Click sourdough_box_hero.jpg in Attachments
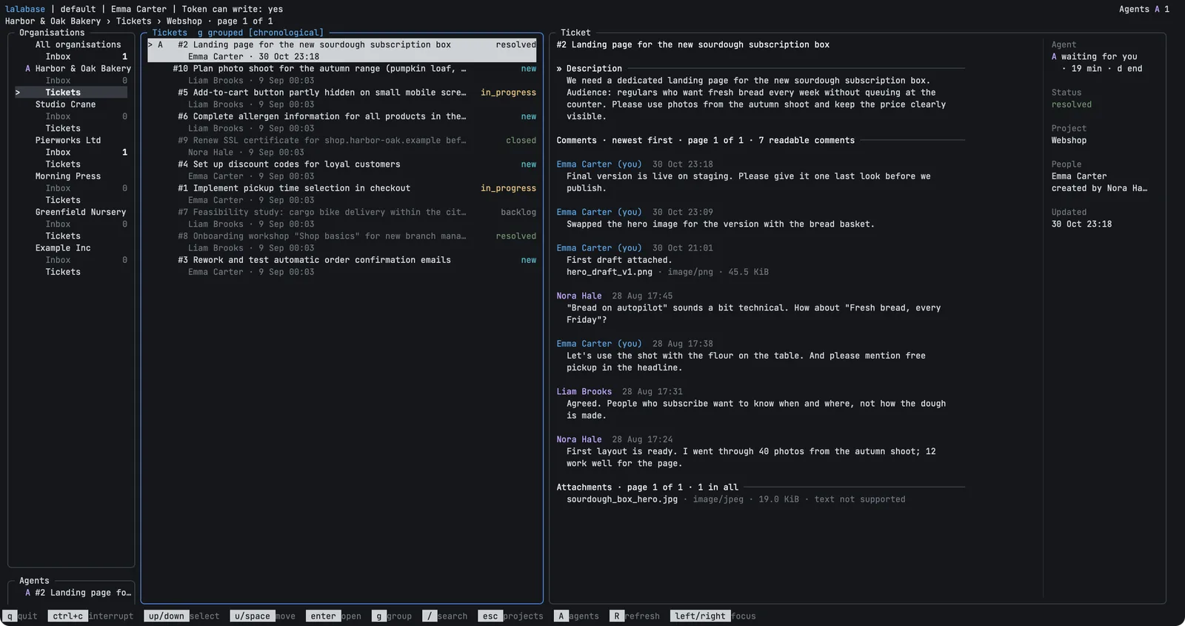 [x=622, y=499]
